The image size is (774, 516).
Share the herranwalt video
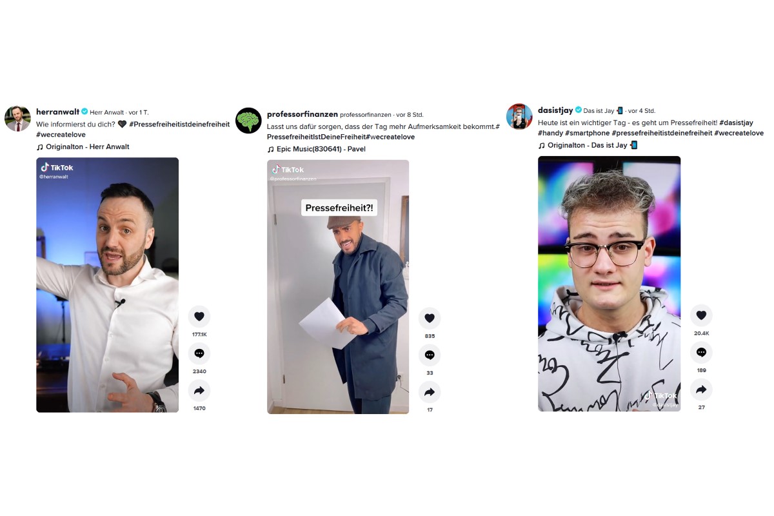[x=199, y=390]
